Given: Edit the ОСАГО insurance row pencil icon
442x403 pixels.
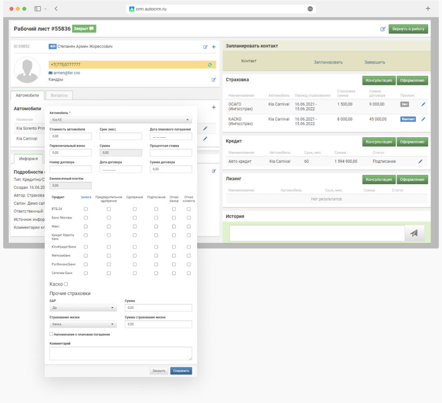Looking at the screenshot, I should coord(423,104).
